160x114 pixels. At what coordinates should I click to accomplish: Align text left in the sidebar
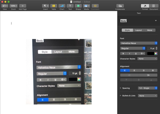pyautogui.click(x=125, y=70)
